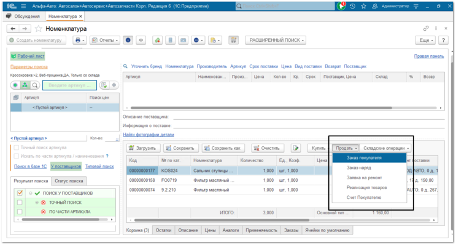Click the eye preview icon button
The height and width of the screenshot is (245, 456).
141,40
